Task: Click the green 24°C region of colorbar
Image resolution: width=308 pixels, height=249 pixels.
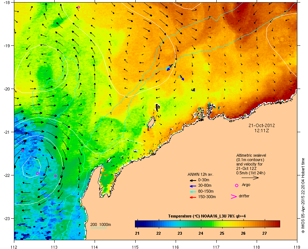Action: pos(201,224)
